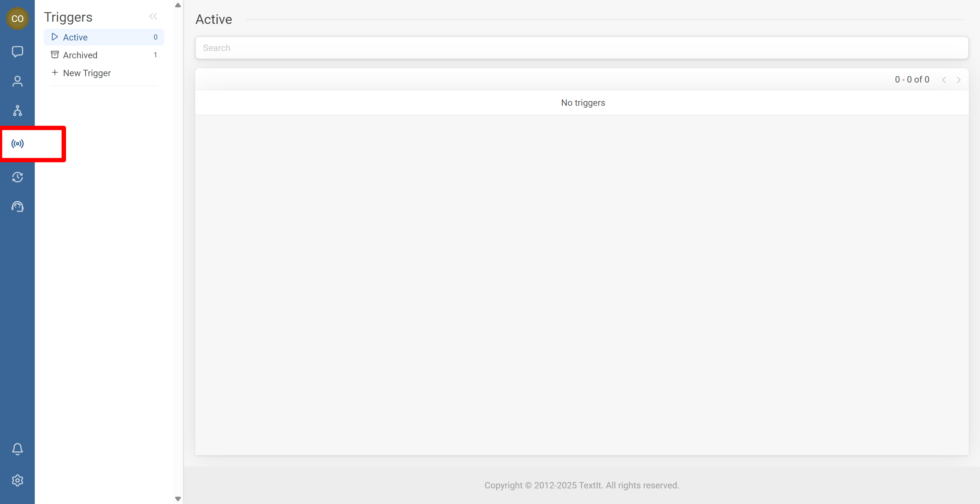Screen dimensions: 980x504
Task: Focus the Search triggers field
Action: pos(581,48)
